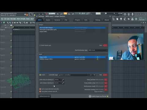Open the TOOLS menu

28,19
